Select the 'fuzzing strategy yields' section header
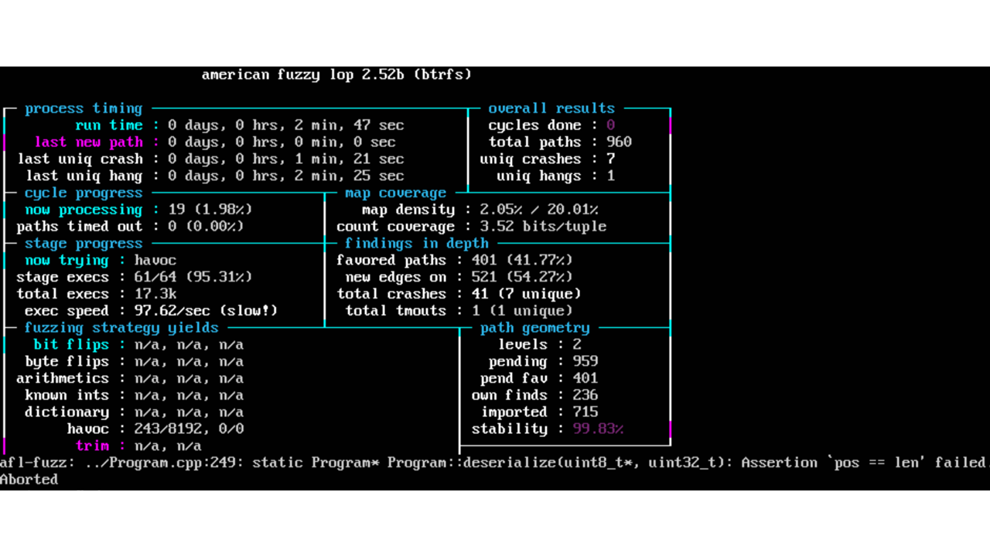The image size is (990, 557). 121,328
